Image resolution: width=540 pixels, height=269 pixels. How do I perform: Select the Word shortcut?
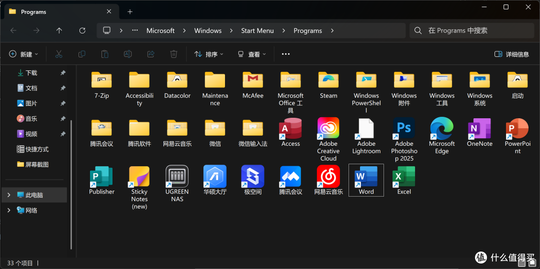[x=366, y=180]
